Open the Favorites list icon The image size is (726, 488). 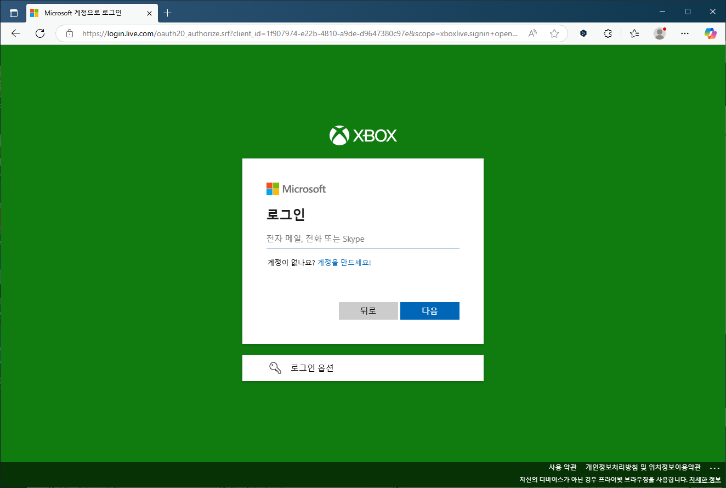pyautogui.click(x=634, y=33)
